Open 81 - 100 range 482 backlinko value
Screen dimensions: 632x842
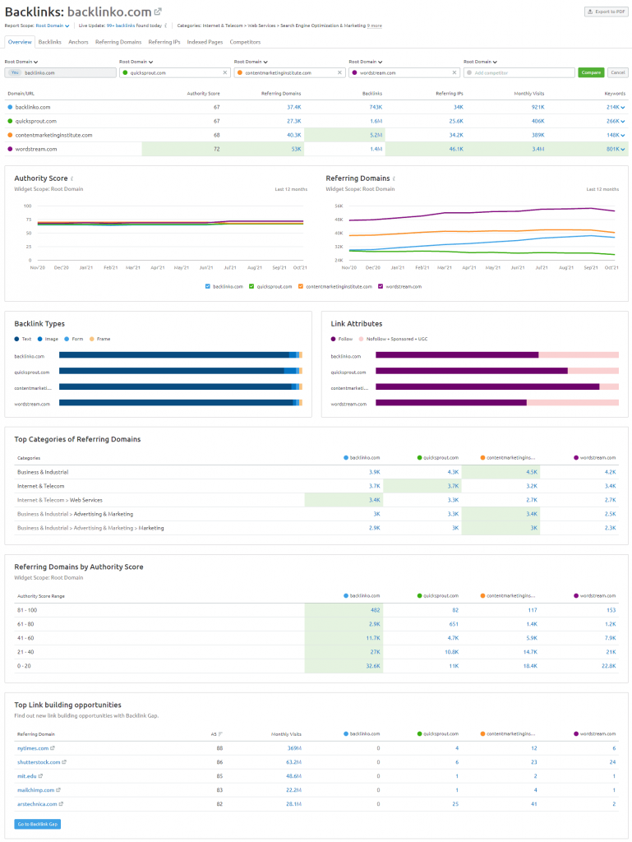pyautogui.click(x=376, y=611)
